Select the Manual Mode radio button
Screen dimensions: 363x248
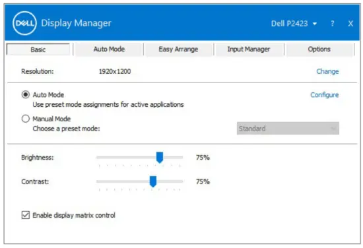(26, 119)
